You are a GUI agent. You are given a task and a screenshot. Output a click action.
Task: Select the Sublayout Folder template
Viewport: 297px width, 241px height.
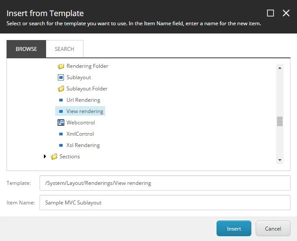click(x=87, y=89)
